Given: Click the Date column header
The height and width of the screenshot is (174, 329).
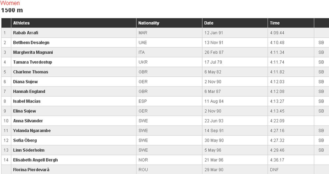Looking at the screenshot, I should [x=209, y=23].
